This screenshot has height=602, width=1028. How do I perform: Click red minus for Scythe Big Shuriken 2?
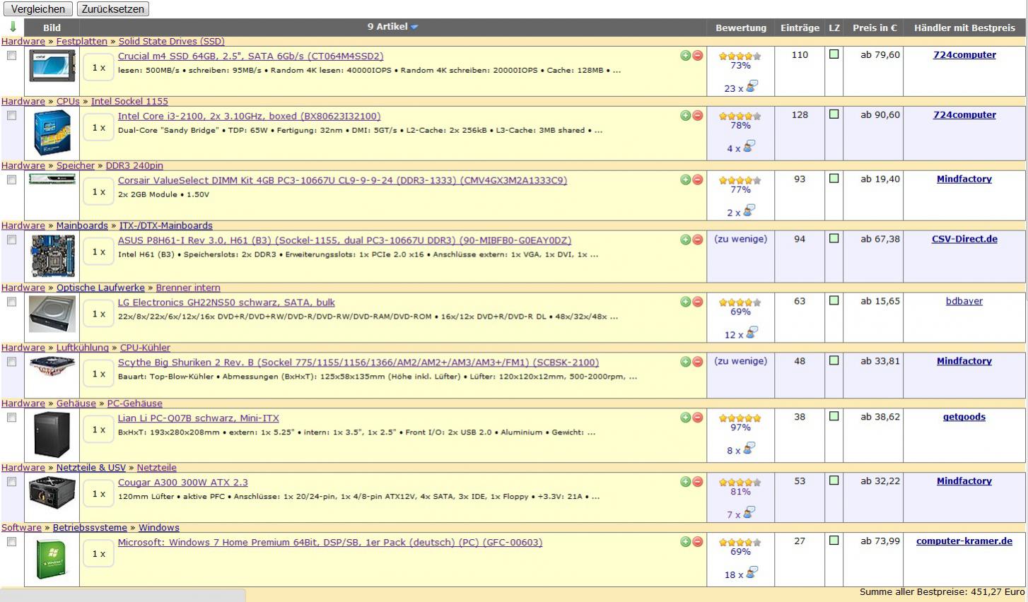pyautogui.click(x=697, y=362)
